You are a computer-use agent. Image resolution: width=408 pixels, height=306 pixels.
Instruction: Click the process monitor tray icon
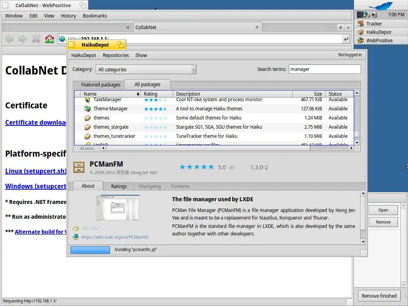[x=360, y=15]
